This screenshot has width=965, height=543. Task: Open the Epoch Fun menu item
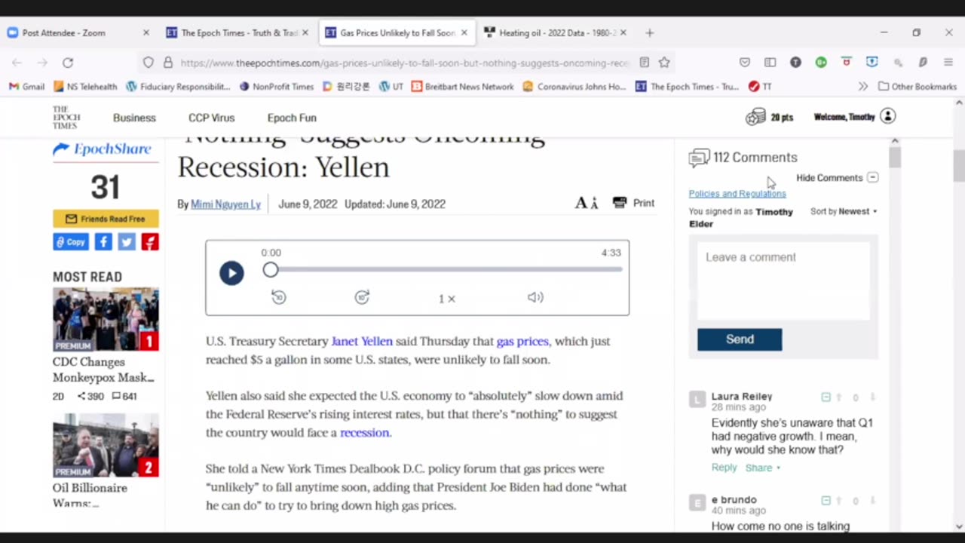tap(292, 118)
